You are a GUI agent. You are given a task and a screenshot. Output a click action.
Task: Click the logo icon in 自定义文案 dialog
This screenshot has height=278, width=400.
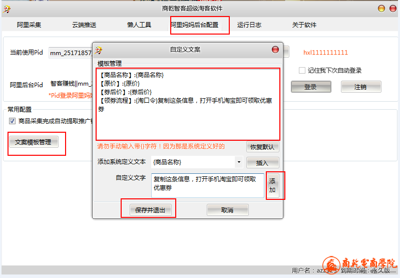[x=99, y=50]
